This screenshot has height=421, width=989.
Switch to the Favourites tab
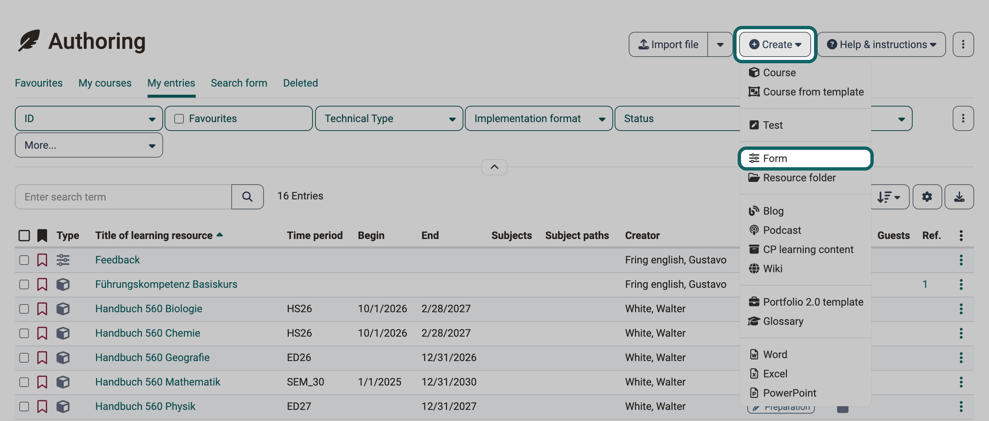[x=39, y=83]
